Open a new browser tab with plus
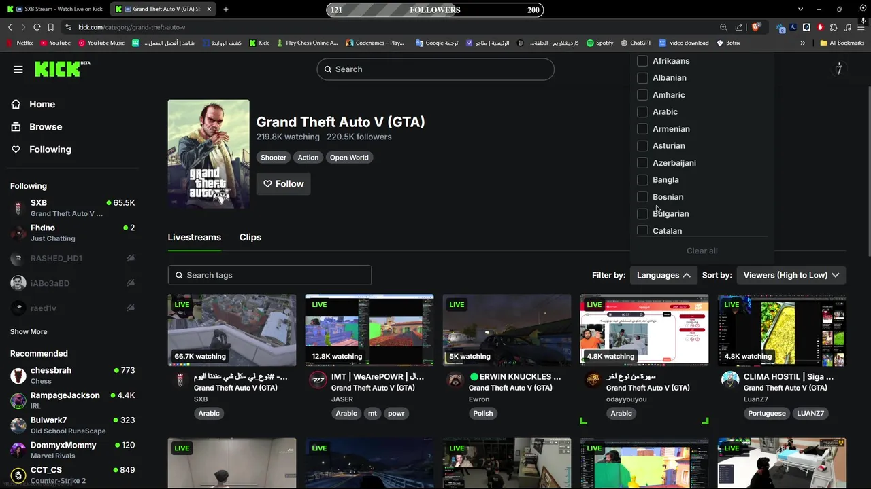 [225, 9]
